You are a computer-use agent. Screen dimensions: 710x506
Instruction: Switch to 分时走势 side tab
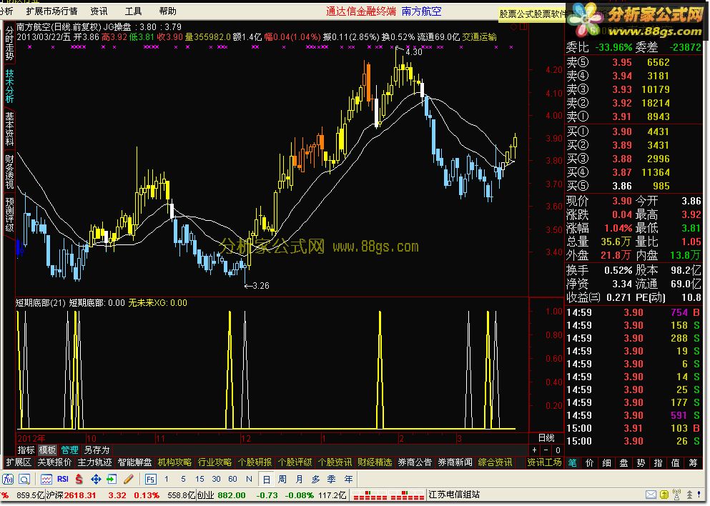point(9,44)
